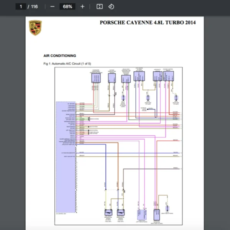This screenshot has width=230, height=230.
Task: Click the Porsche crest logo
Action: [35, 28]
